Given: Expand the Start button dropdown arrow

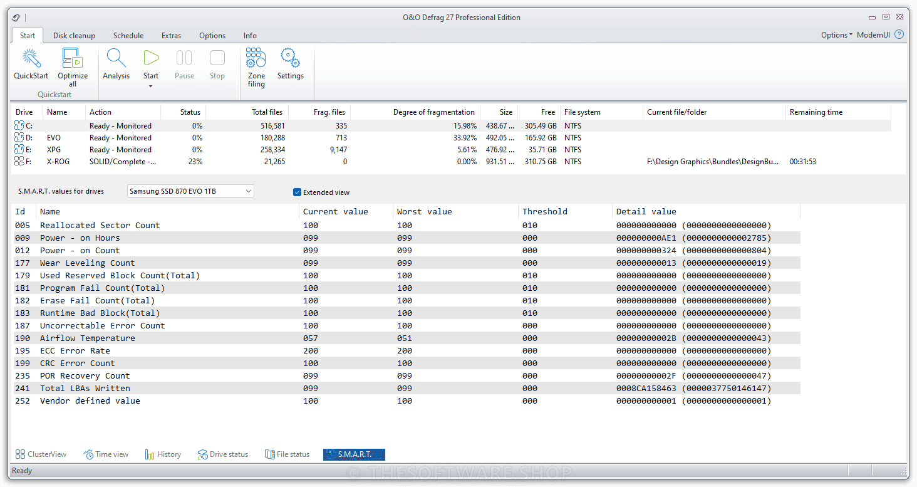Looking at the screenshot, I should pyautogui.click(x=151, y=86).
